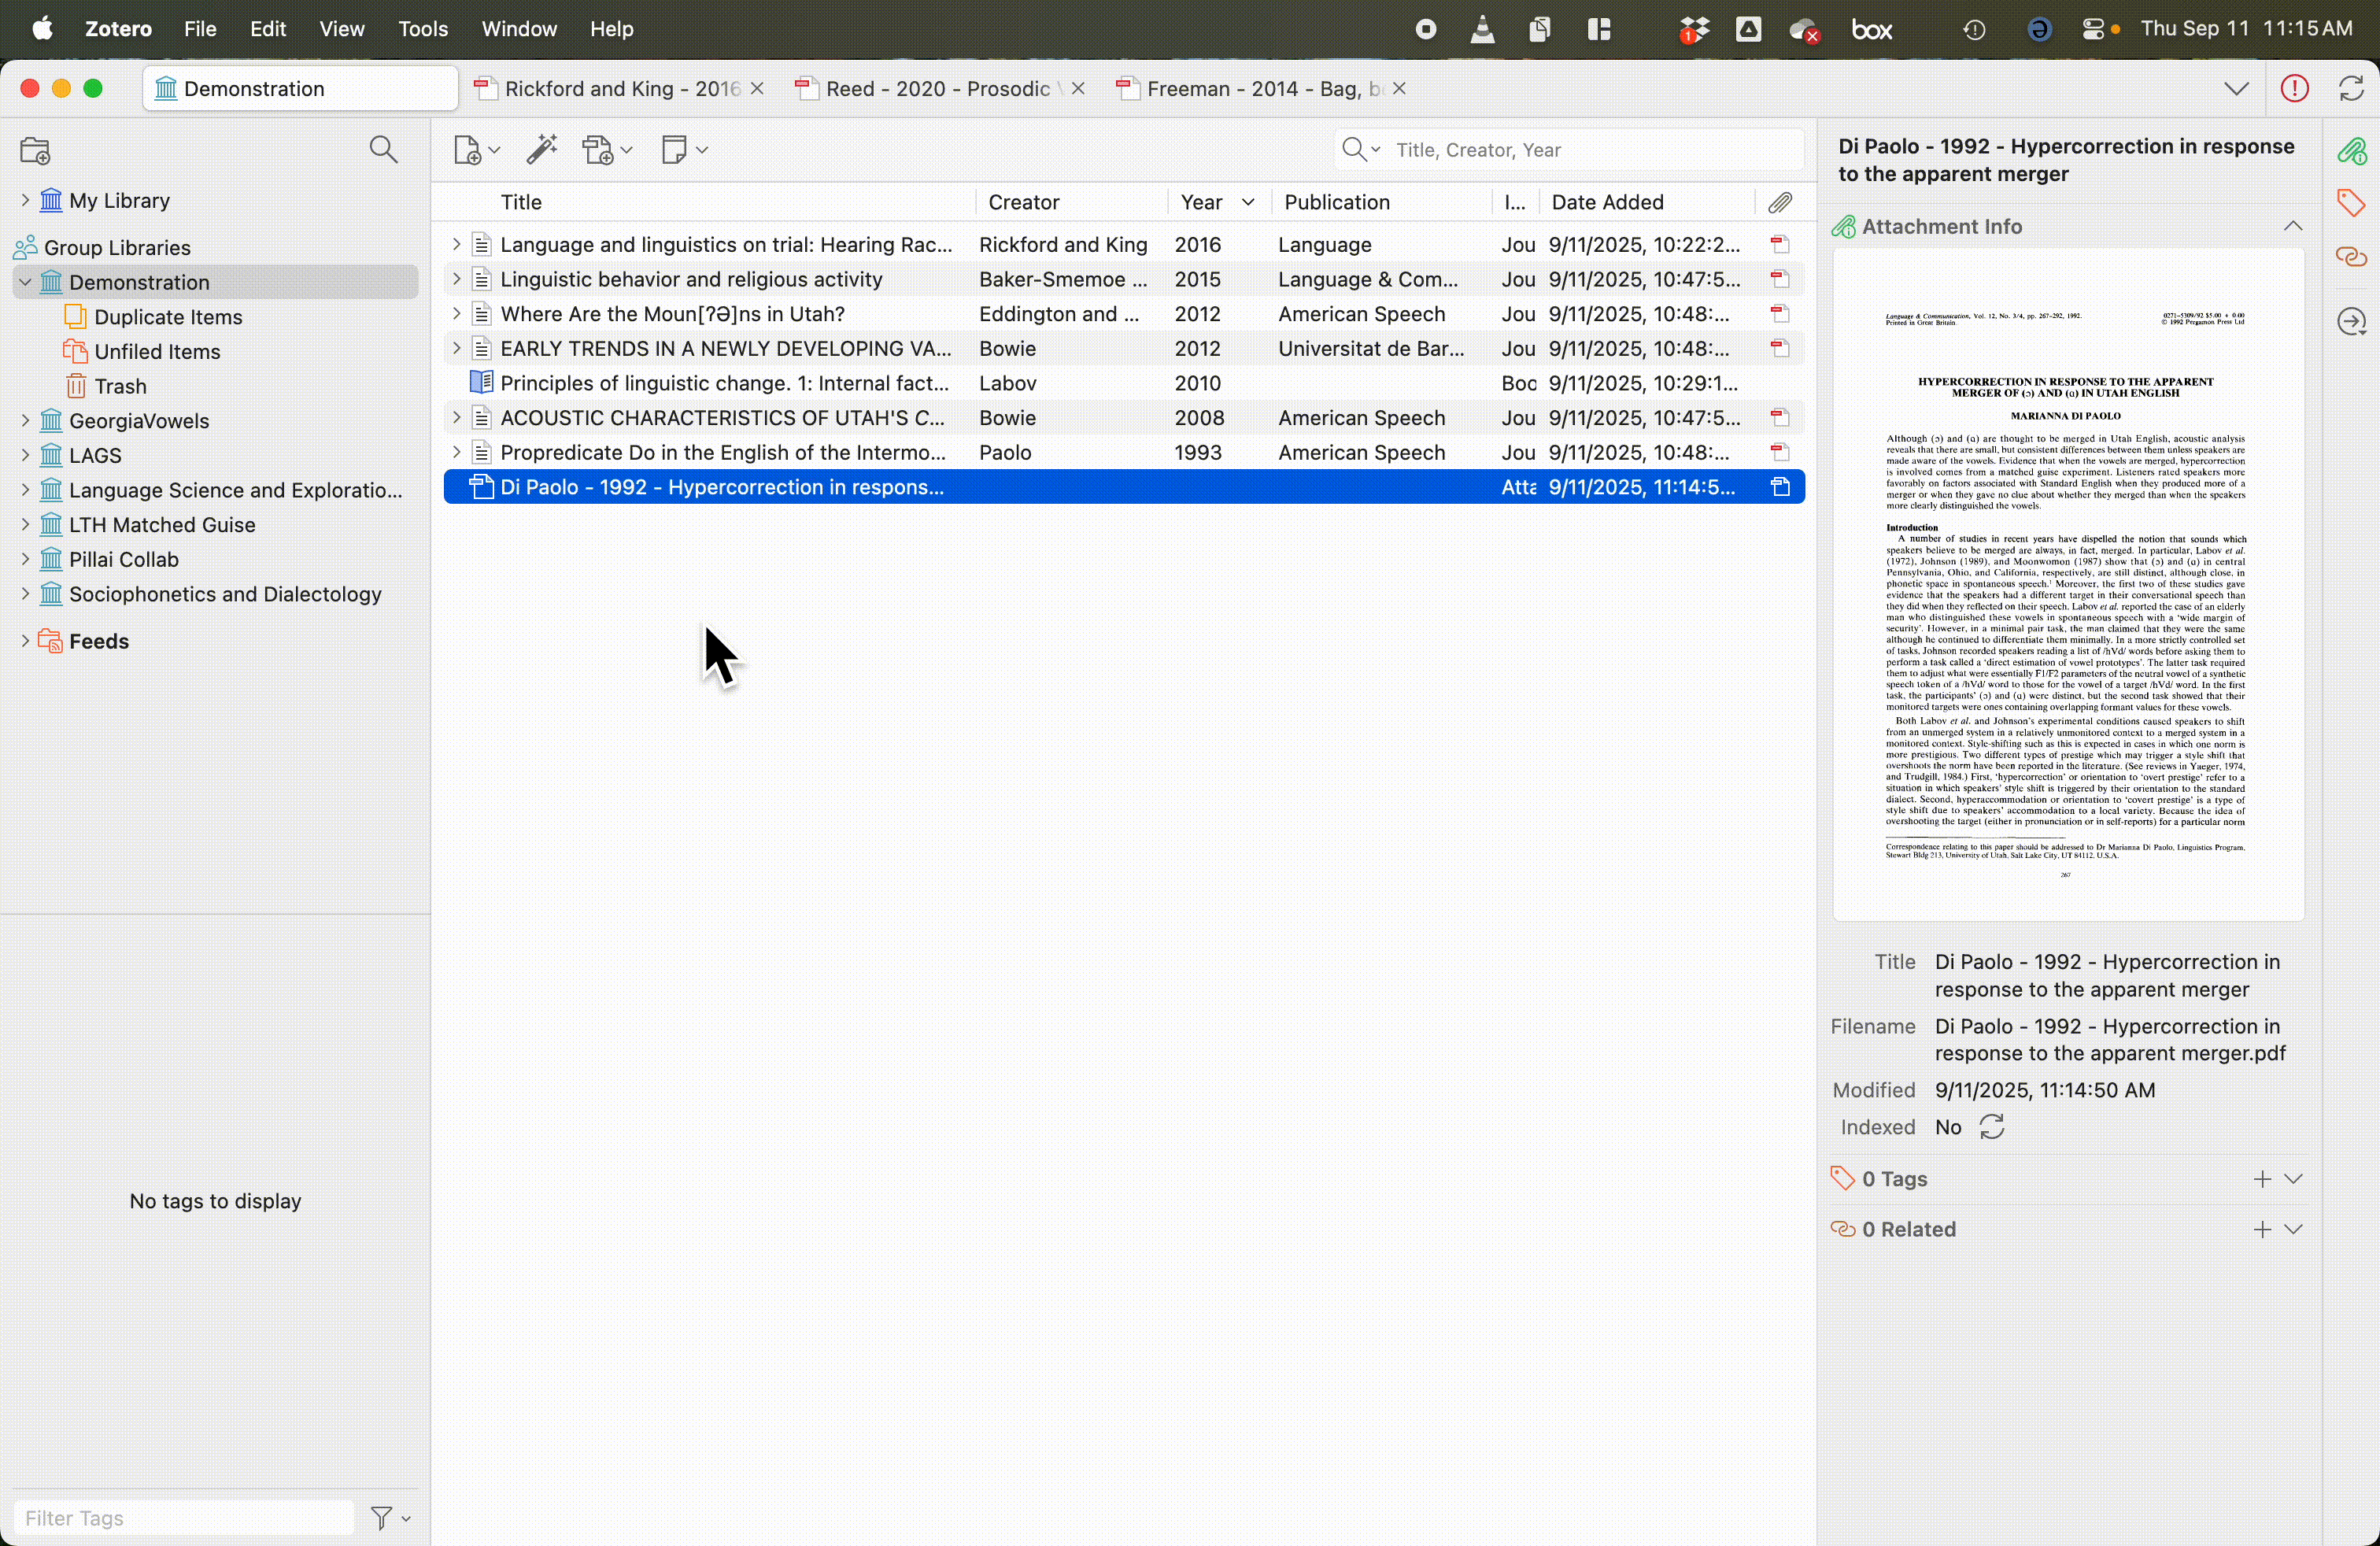Select the Unfiled Items collection
The width and height of the screenshot is (2380, 1546).
pos(157,352)
